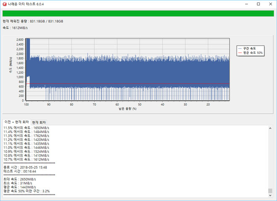Click the 속도 : 1612MiB/s label
Image resolution: width=277 pixels, height=201 pixels.
tap(15, 28)
